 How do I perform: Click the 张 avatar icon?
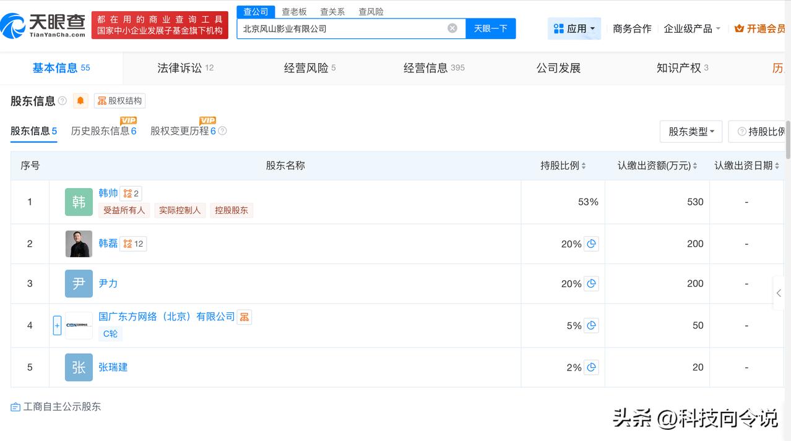click(79, 367)
